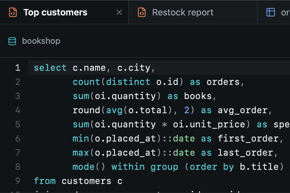290x193 pixels.
Task: Click the 'avg_order' alias on line 4
Action: click(243, 110)
